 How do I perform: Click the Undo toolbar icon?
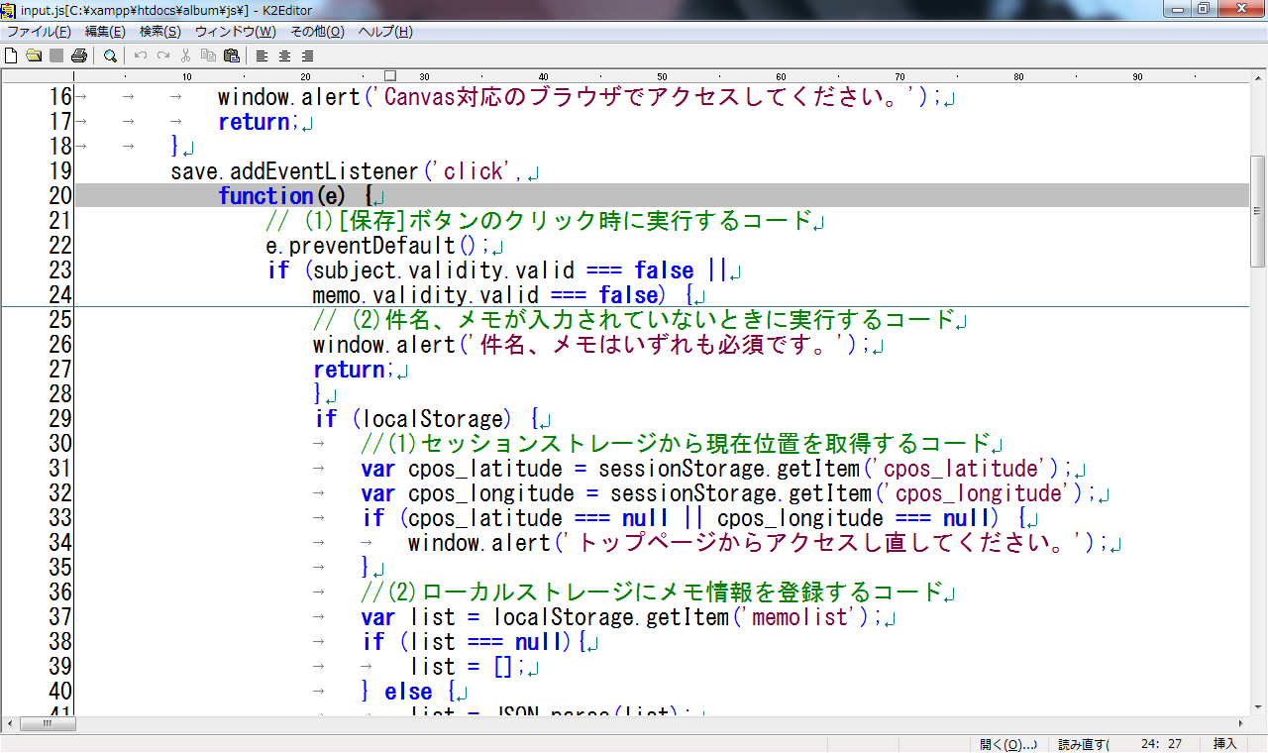(141, 55)
